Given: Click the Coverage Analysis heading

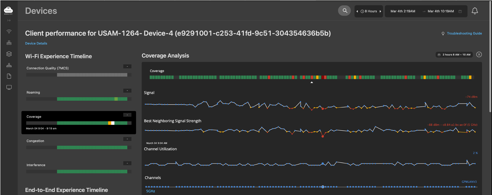Looking at the screenshot, I should [x=165, y=56].
